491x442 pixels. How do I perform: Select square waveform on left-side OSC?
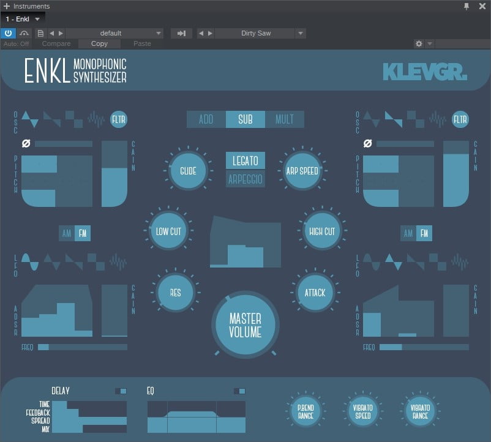(x=74, y=119)
